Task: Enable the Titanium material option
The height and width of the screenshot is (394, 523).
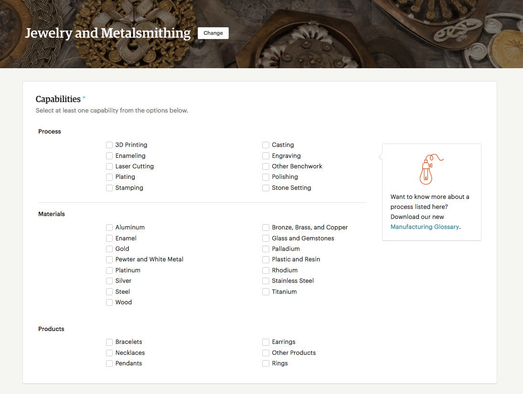Action: 266,291
